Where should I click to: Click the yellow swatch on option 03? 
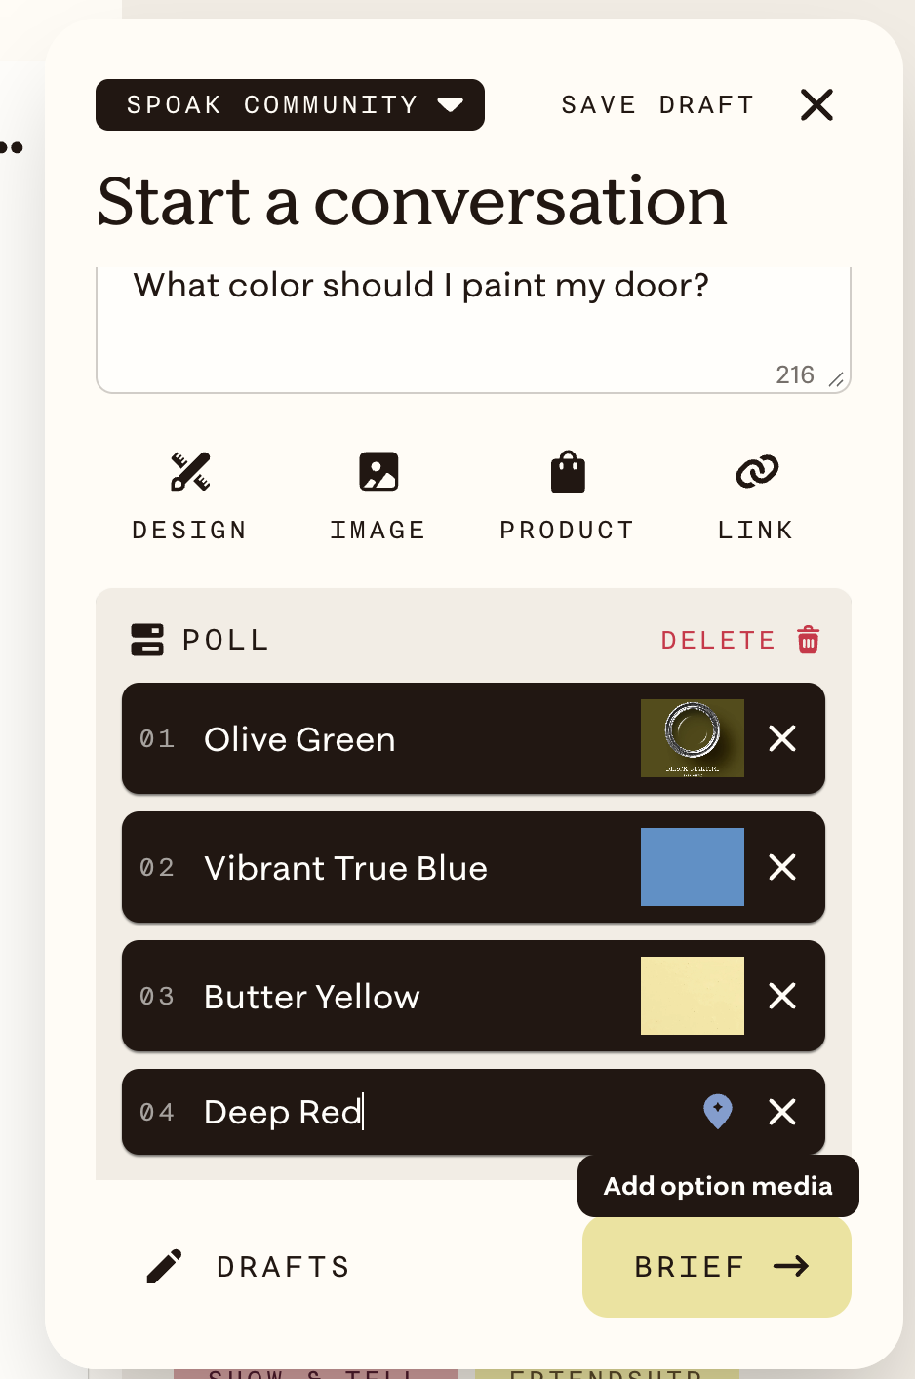pos(693,996)
